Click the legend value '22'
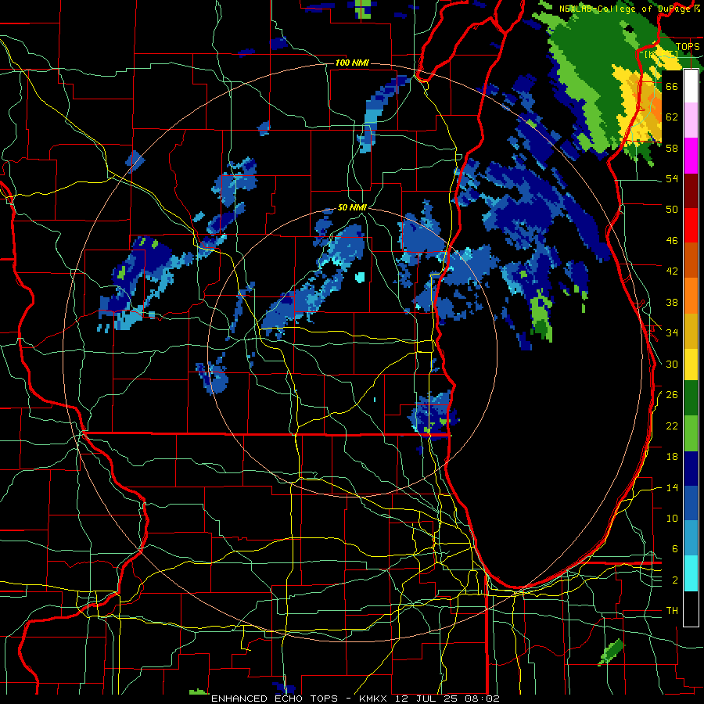 click(672, 426)
